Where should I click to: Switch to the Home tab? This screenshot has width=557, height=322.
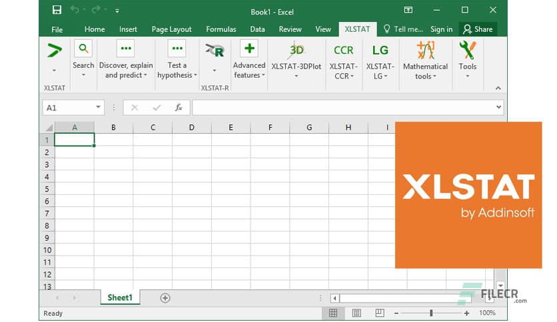(95, 29)
